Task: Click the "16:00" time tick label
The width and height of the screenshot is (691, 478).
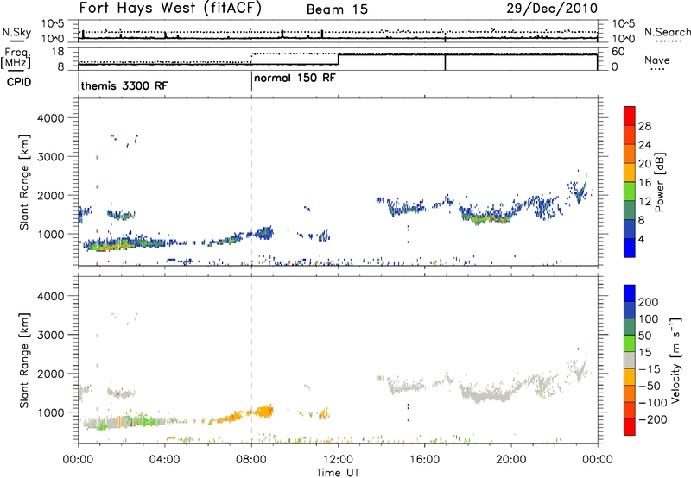Action: coord(424,460)
